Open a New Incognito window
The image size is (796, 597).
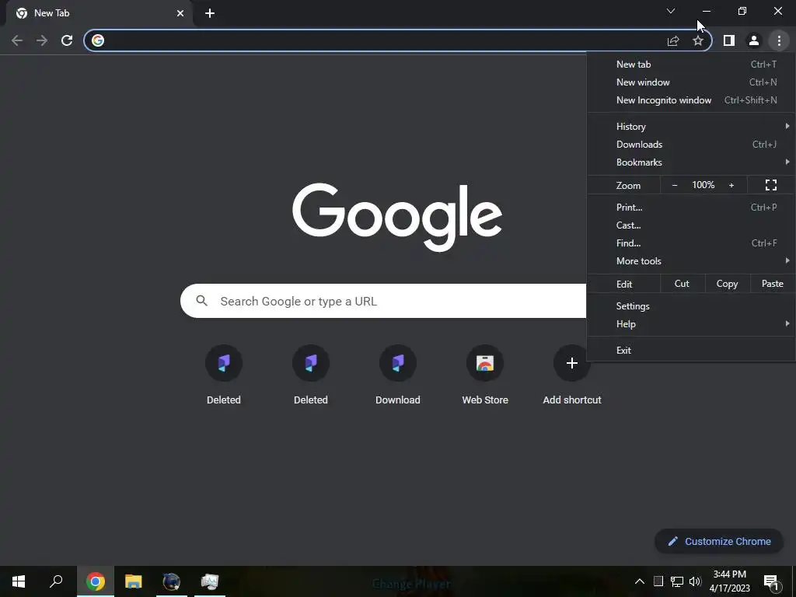(x=691, y=100)
